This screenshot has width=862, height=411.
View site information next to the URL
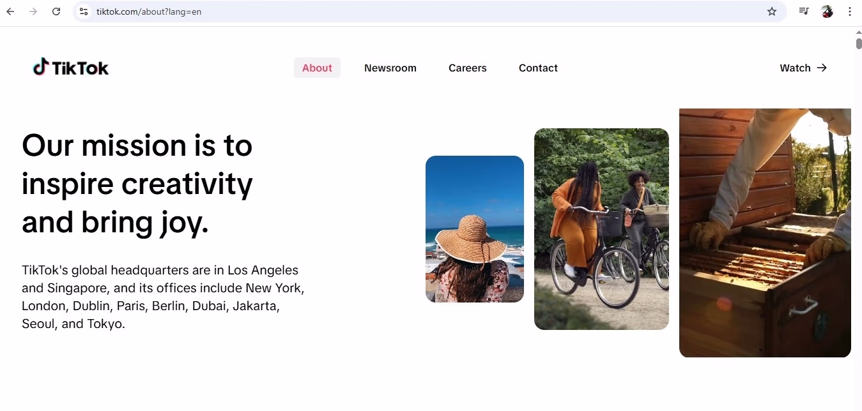tap(84, 11)
